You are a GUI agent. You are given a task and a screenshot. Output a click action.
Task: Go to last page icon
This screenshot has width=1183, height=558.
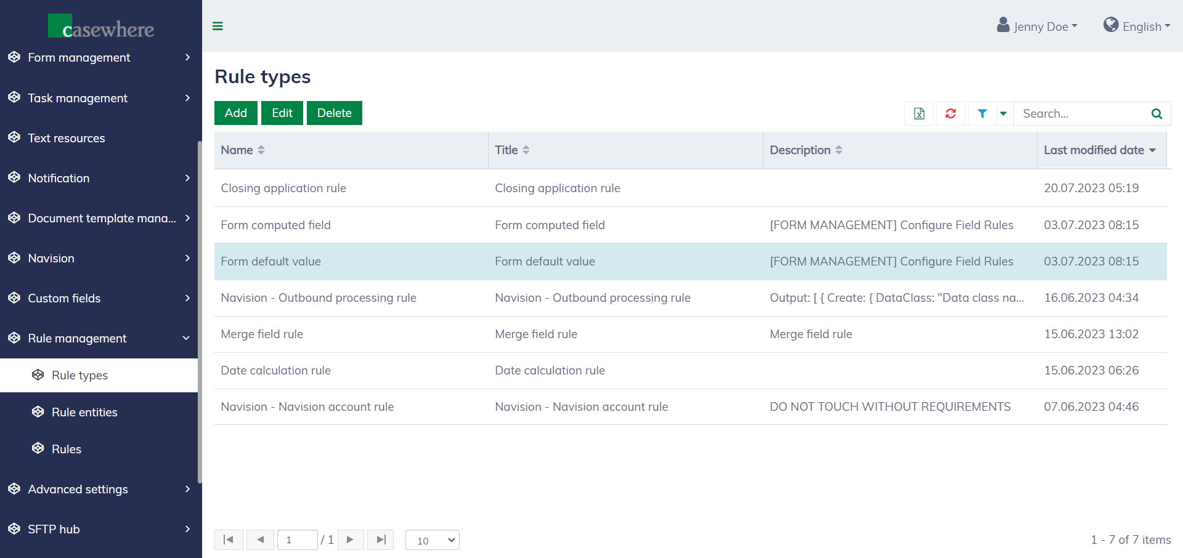[381, 540]
